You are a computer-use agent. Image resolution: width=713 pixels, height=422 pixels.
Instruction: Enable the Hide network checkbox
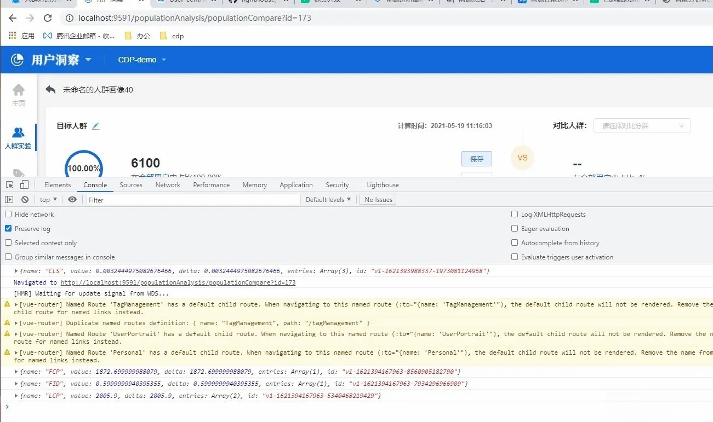8,215
